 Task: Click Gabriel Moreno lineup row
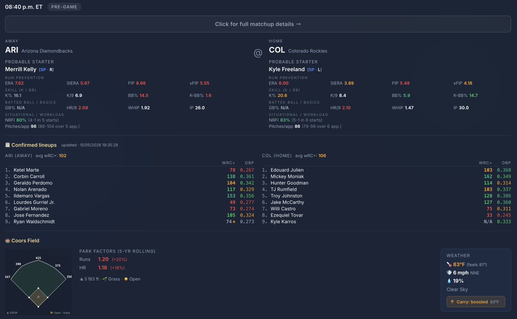coord(130,209)
